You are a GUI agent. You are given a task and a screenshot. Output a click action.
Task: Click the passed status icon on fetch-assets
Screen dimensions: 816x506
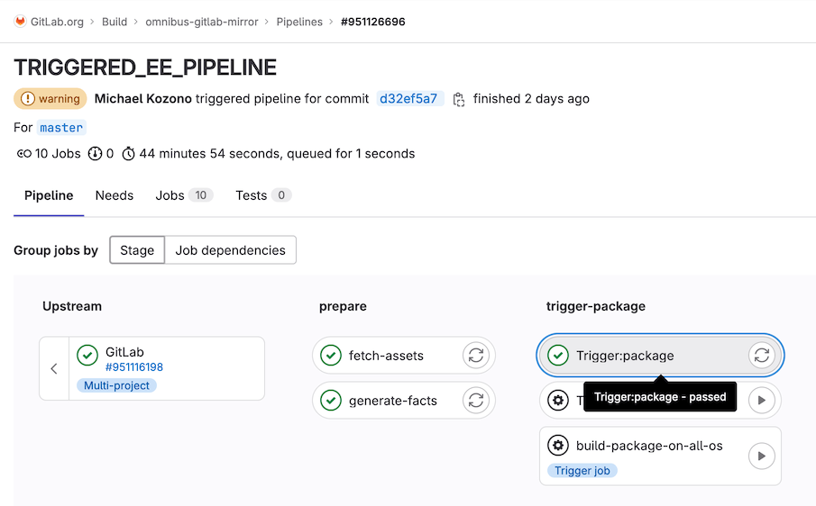(331, 356)
